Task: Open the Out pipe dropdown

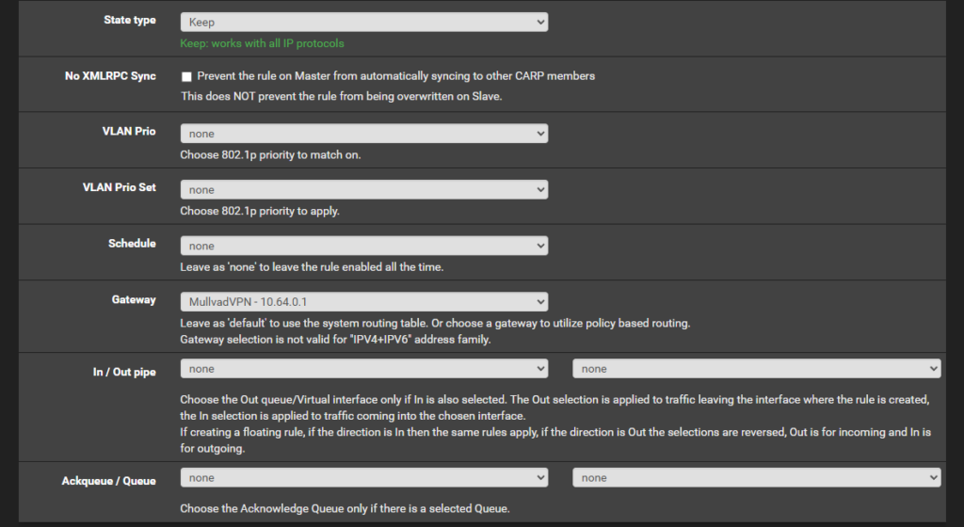Action: pyautogui.click(x=756, y=369)
